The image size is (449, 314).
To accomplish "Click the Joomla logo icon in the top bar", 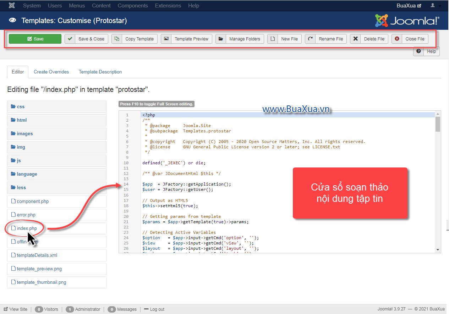I will (12, 6).
